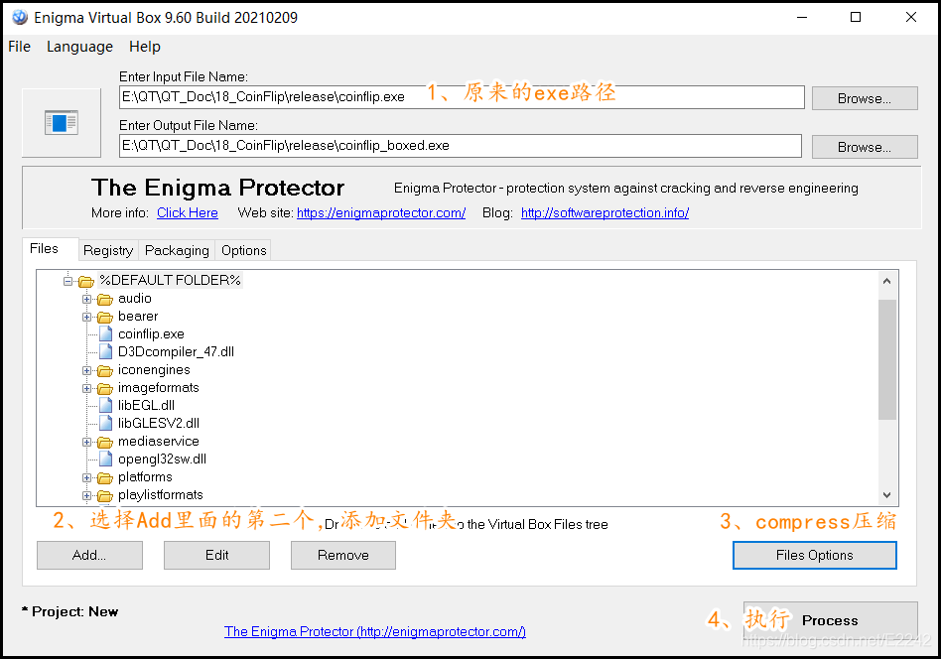Screen dimensions: 941x659
Task: Select the 'mediaservice' folder label
Action: [159, 441]
